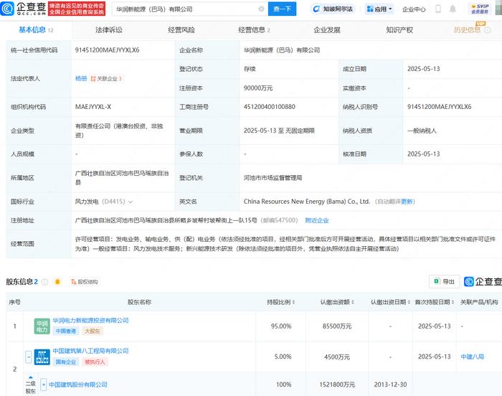Open legal representative 杨册 link

click(x=81, y=78)
